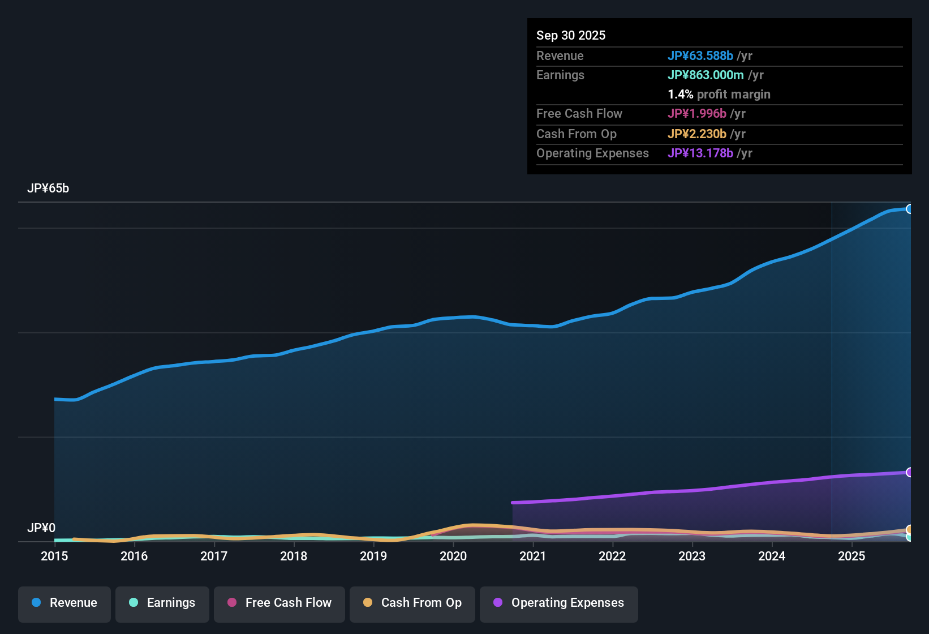This screenshot has height=634, width=929.
Task: Select the 2015 year label on axis
Action: (x=54, y=556)
